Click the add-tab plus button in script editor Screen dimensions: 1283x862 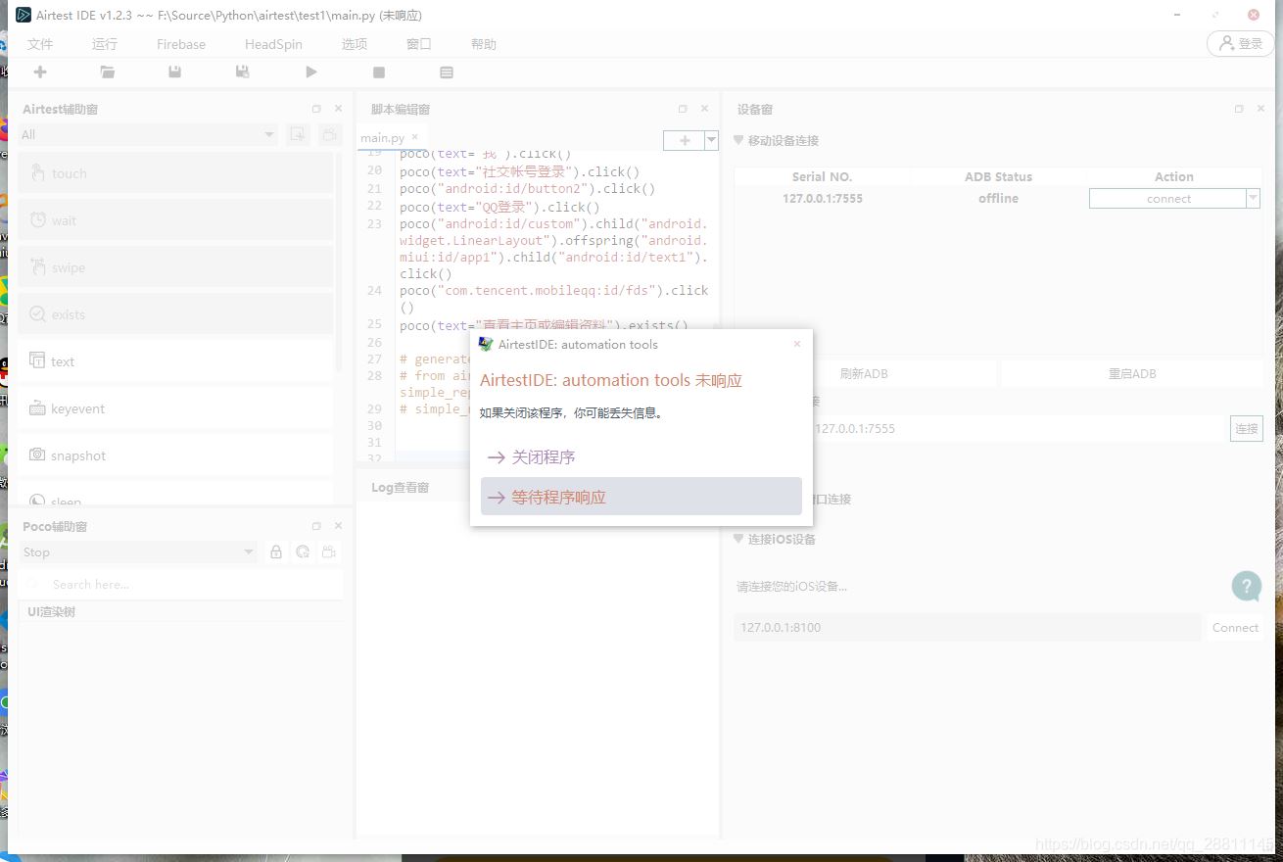pos(684,141)
